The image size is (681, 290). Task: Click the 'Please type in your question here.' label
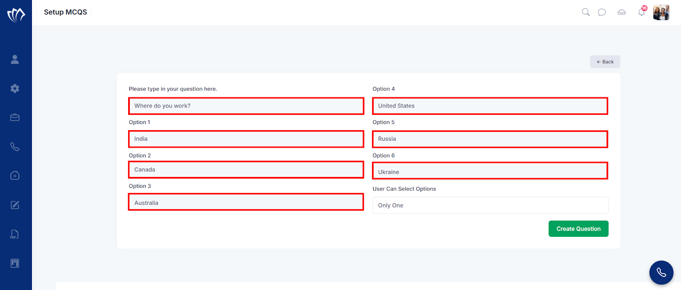[x=173, y=89]
